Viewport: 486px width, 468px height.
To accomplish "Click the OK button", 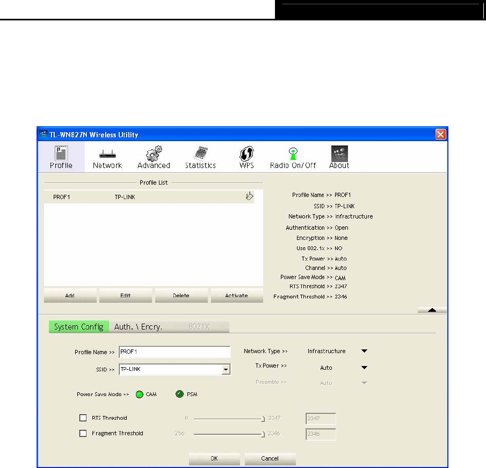I will click(x=214, y=458).
